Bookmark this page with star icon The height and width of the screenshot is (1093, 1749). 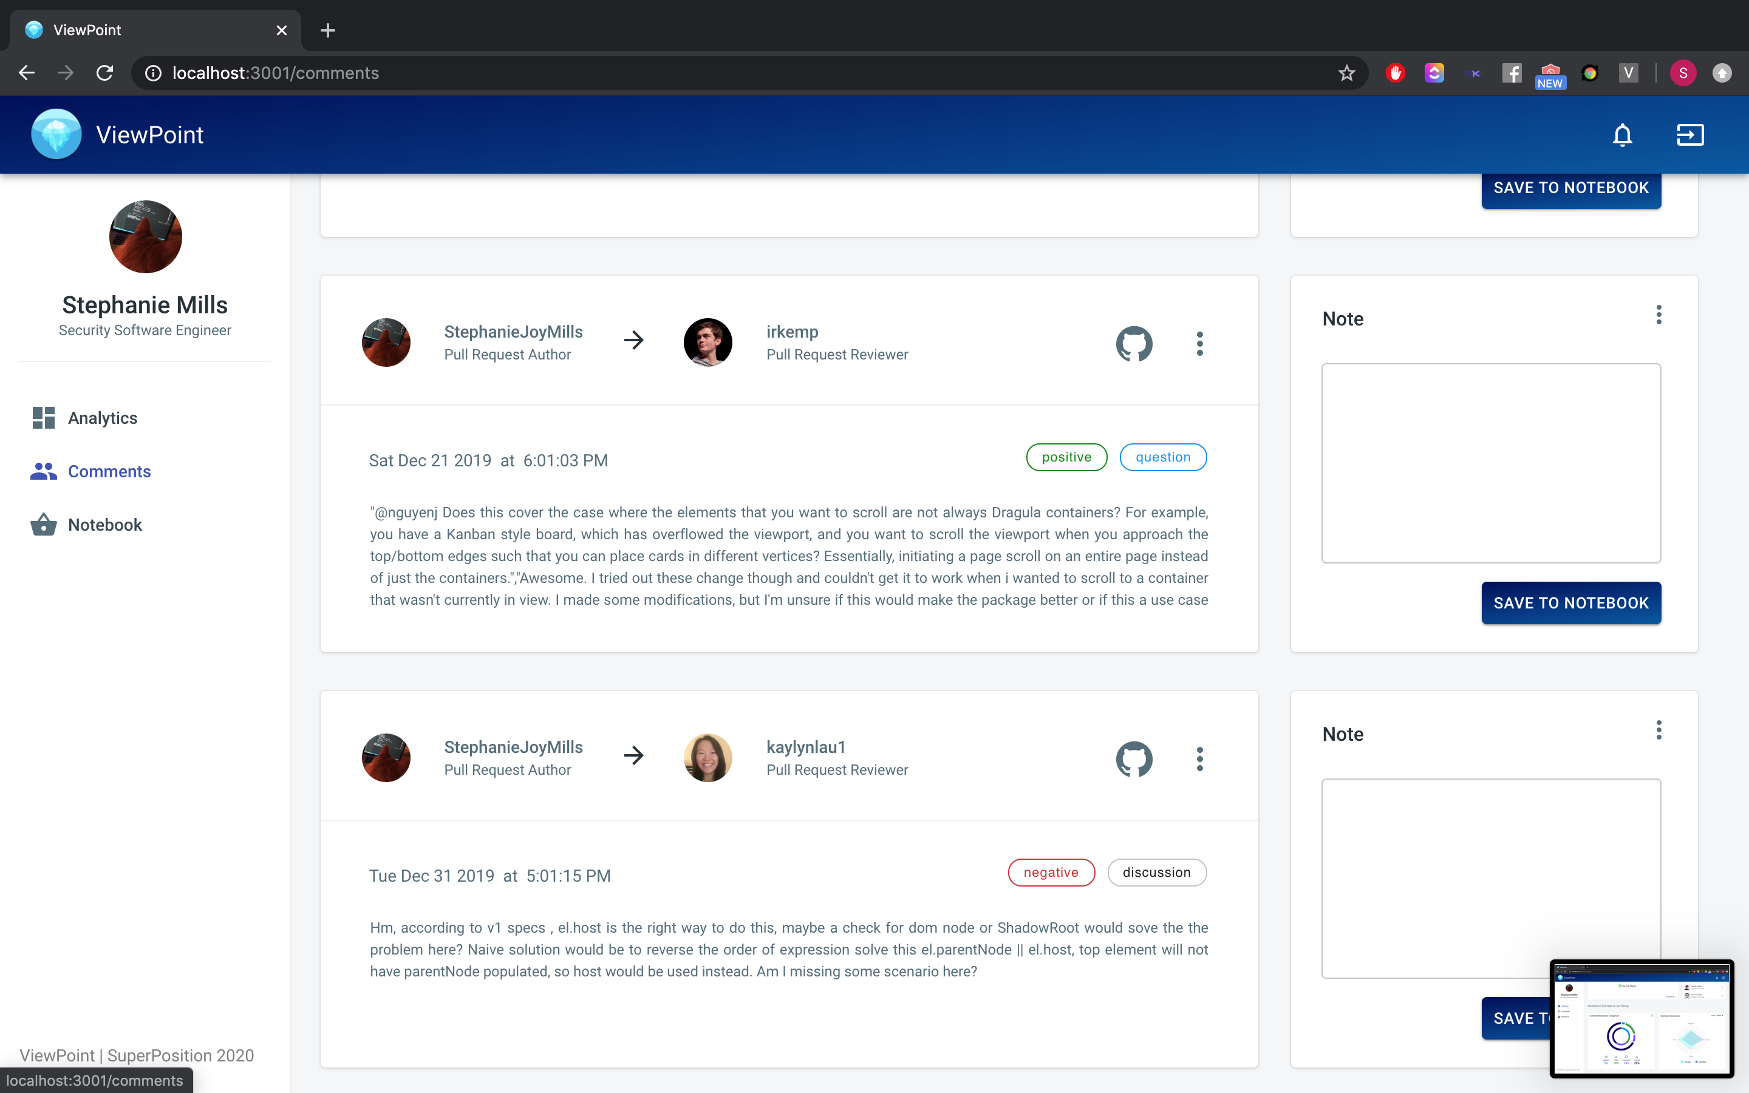[1346, 73]
